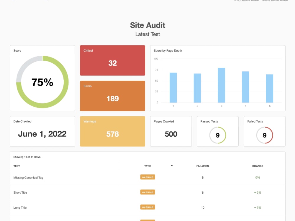Click the Showing 44 of 44 Rows text
This screenshot has height=221, width=295.
27,157
